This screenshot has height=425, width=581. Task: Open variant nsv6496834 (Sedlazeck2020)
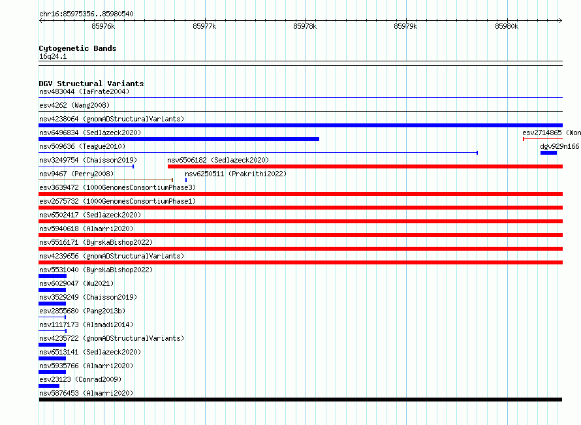90,133
